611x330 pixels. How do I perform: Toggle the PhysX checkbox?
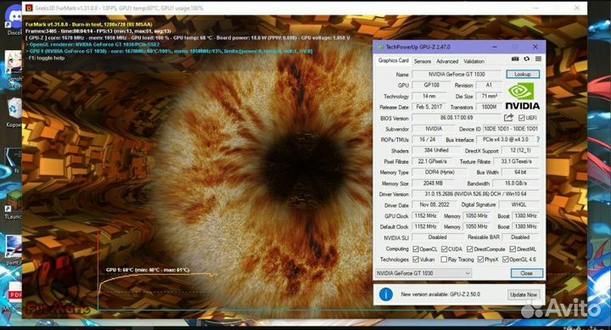click(480, 260)
